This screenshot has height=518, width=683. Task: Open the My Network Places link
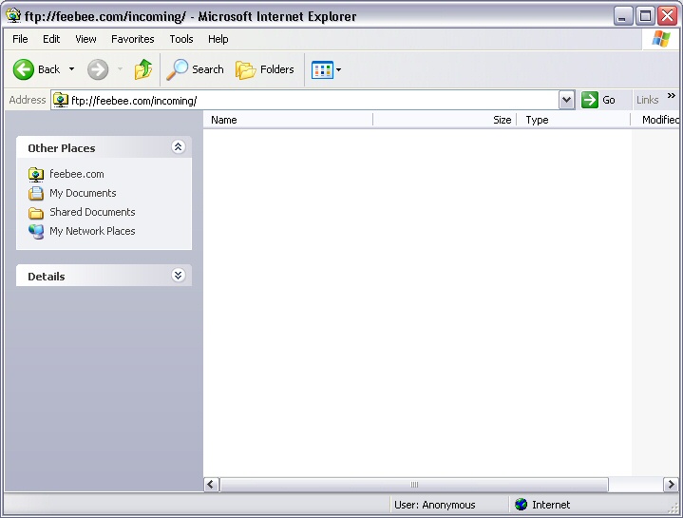[x=92, y=231]
